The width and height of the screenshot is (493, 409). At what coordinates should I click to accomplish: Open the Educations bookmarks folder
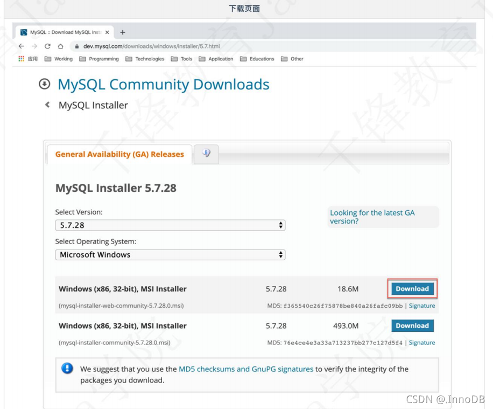click(257, 59)
